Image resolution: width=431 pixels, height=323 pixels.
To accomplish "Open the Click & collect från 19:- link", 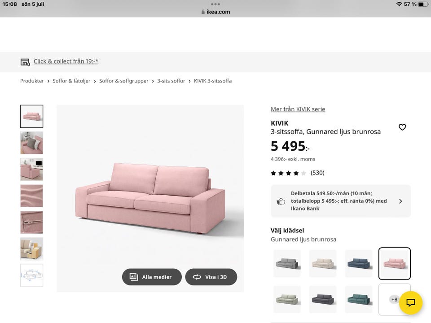I will (66, 61).
